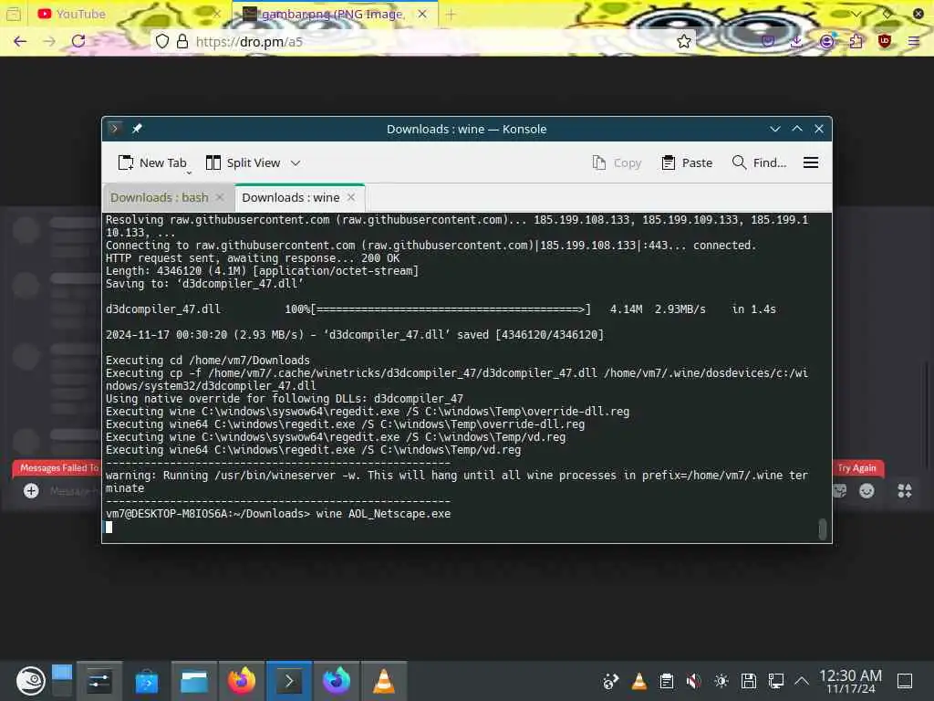Open the Konsole window menu icon in its title bar
The width and height of the screenshot is (934, 701).
pyautogui.click(x=114, y=128)
